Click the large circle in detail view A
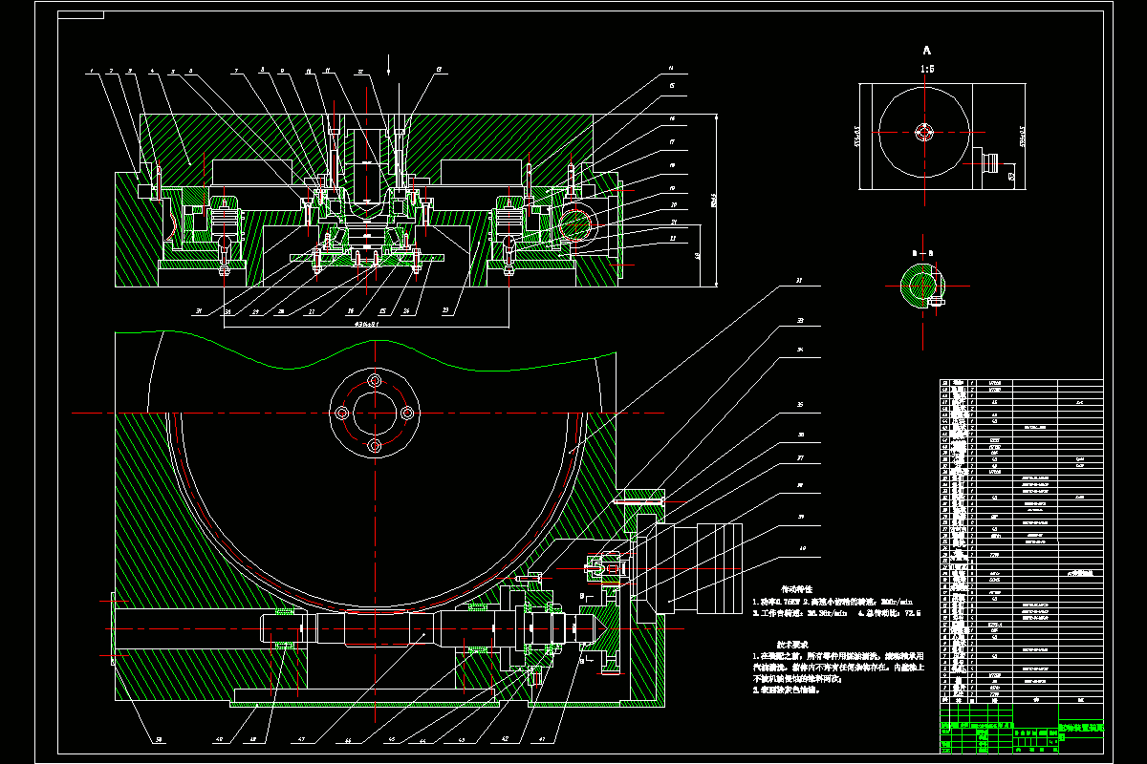This screenshot has height=764, width=1147. point(923,133)
